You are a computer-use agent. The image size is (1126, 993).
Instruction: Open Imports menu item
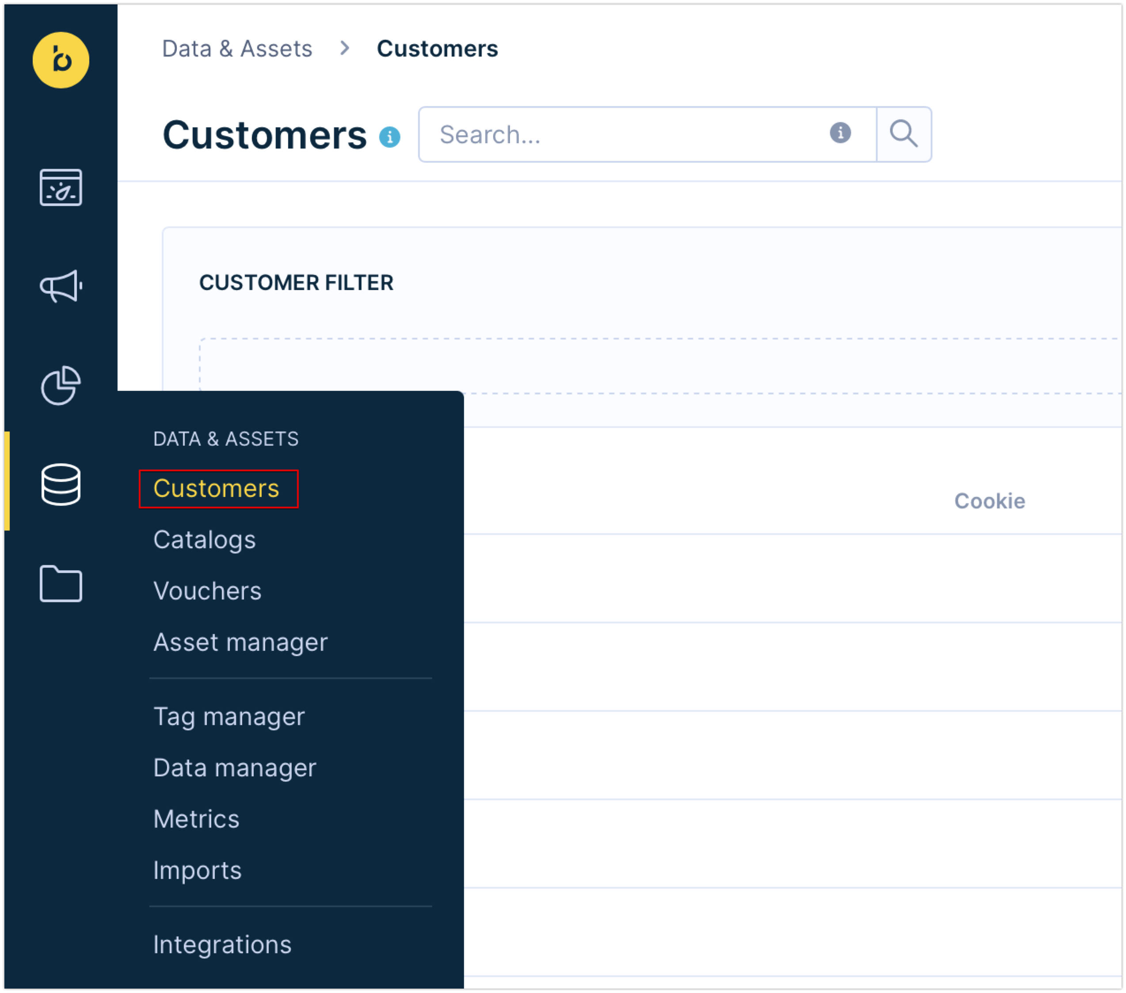coord(197,870)
